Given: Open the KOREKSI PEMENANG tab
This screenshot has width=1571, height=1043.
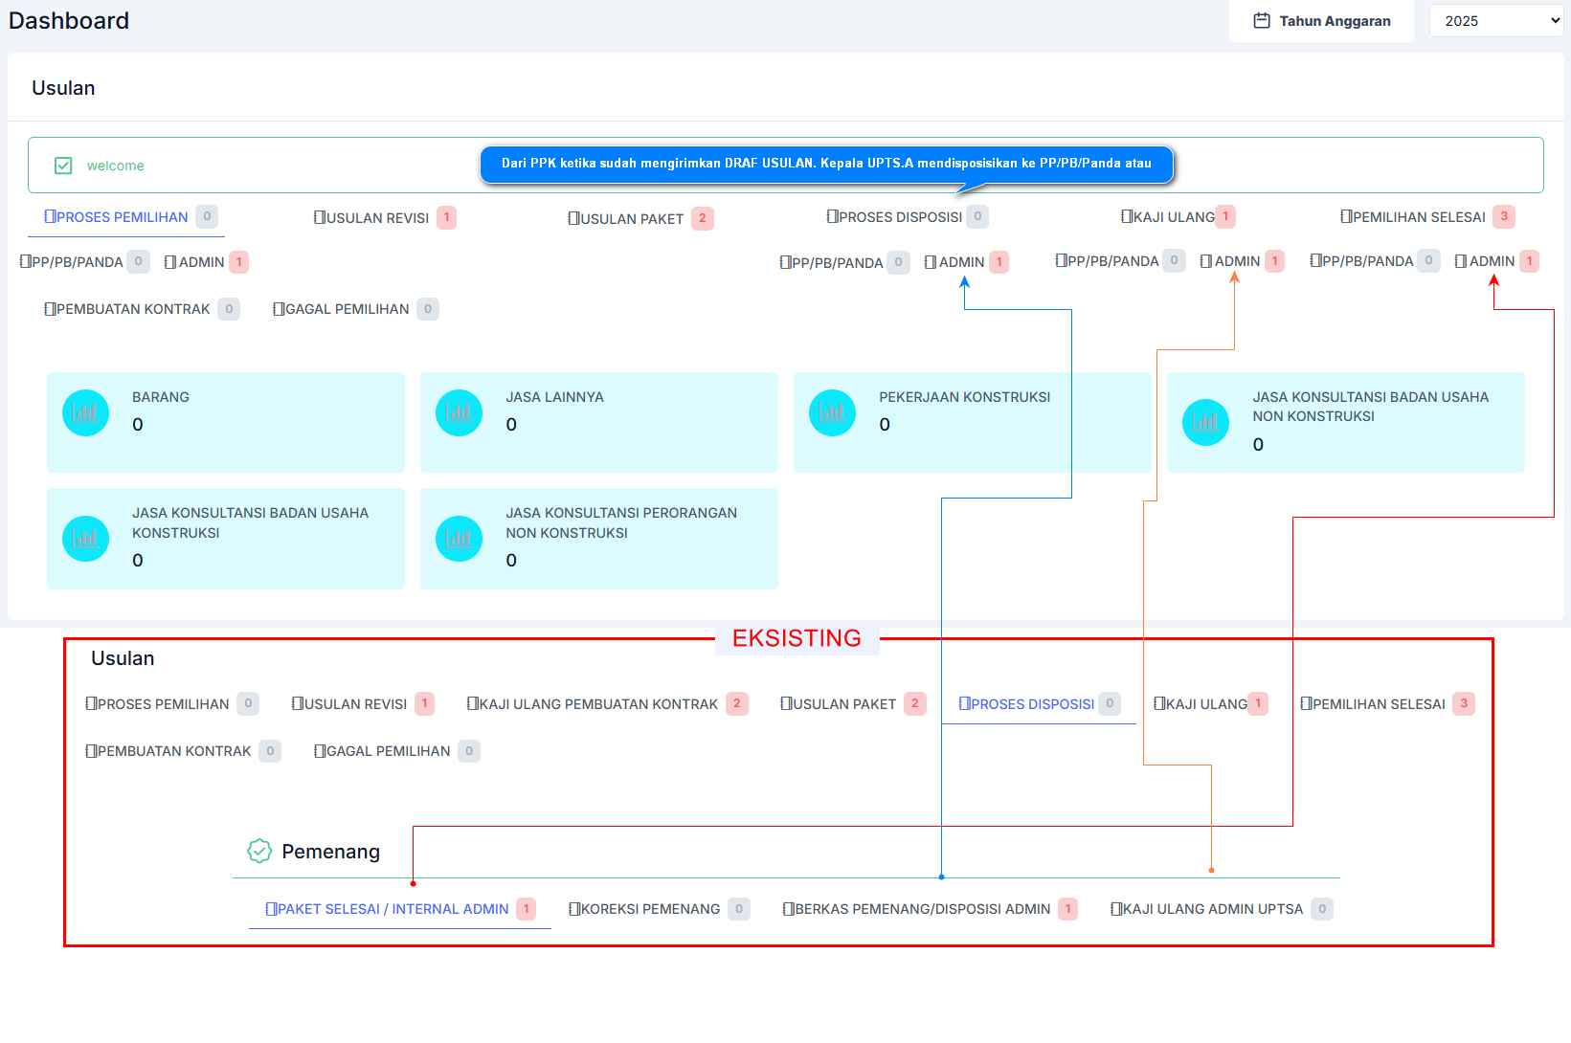Looking at the screenshot, I should coord(650,909).
